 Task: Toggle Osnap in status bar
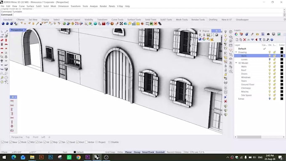point(137,152)
